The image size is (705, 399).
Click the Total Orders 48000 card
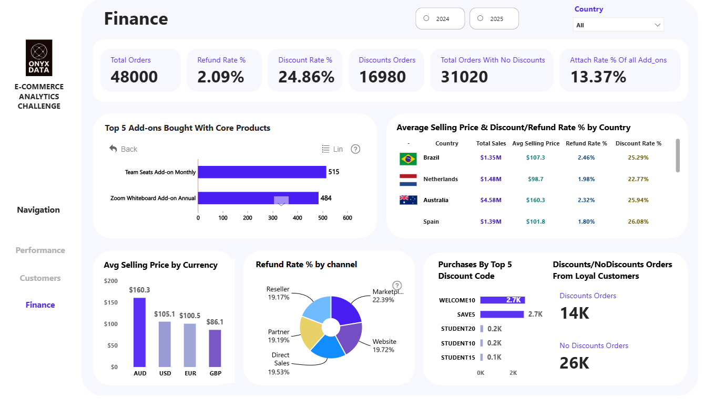point(140,70)
